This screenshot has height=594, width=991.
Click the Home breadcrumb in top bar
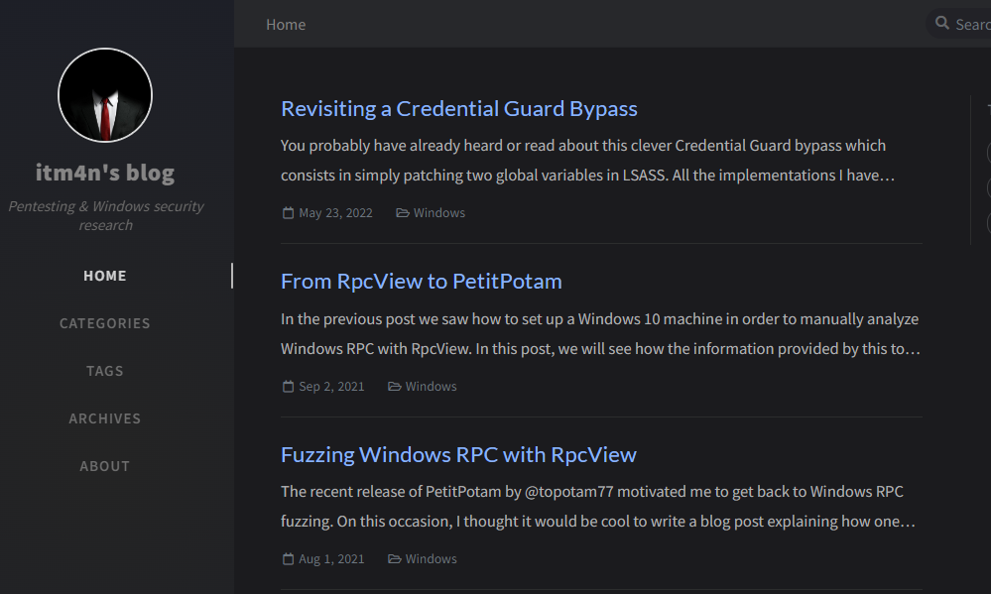(x=286, y=25)
